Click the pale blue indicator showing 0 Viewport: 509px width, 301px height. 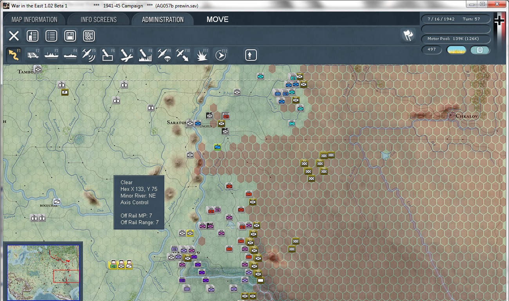point(480,50)
